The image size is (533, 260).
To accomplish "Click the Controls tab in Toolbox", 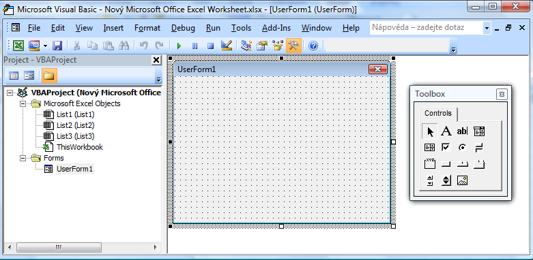I will 438,113.
